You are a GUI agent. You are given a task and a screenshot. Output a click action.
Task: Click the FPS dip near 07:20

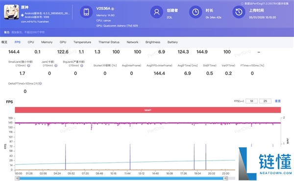[92, 127]
